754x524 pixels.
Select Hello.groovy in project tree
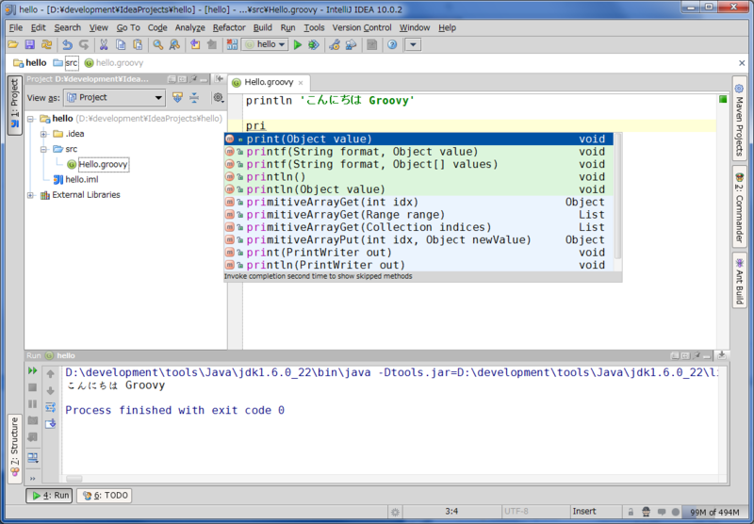[103, 164]
